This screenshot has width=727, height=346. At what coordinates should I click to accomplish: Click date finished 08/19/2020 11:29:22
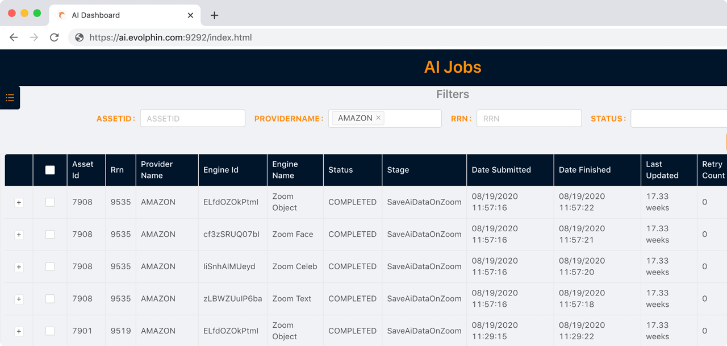[x=582, y=331]
